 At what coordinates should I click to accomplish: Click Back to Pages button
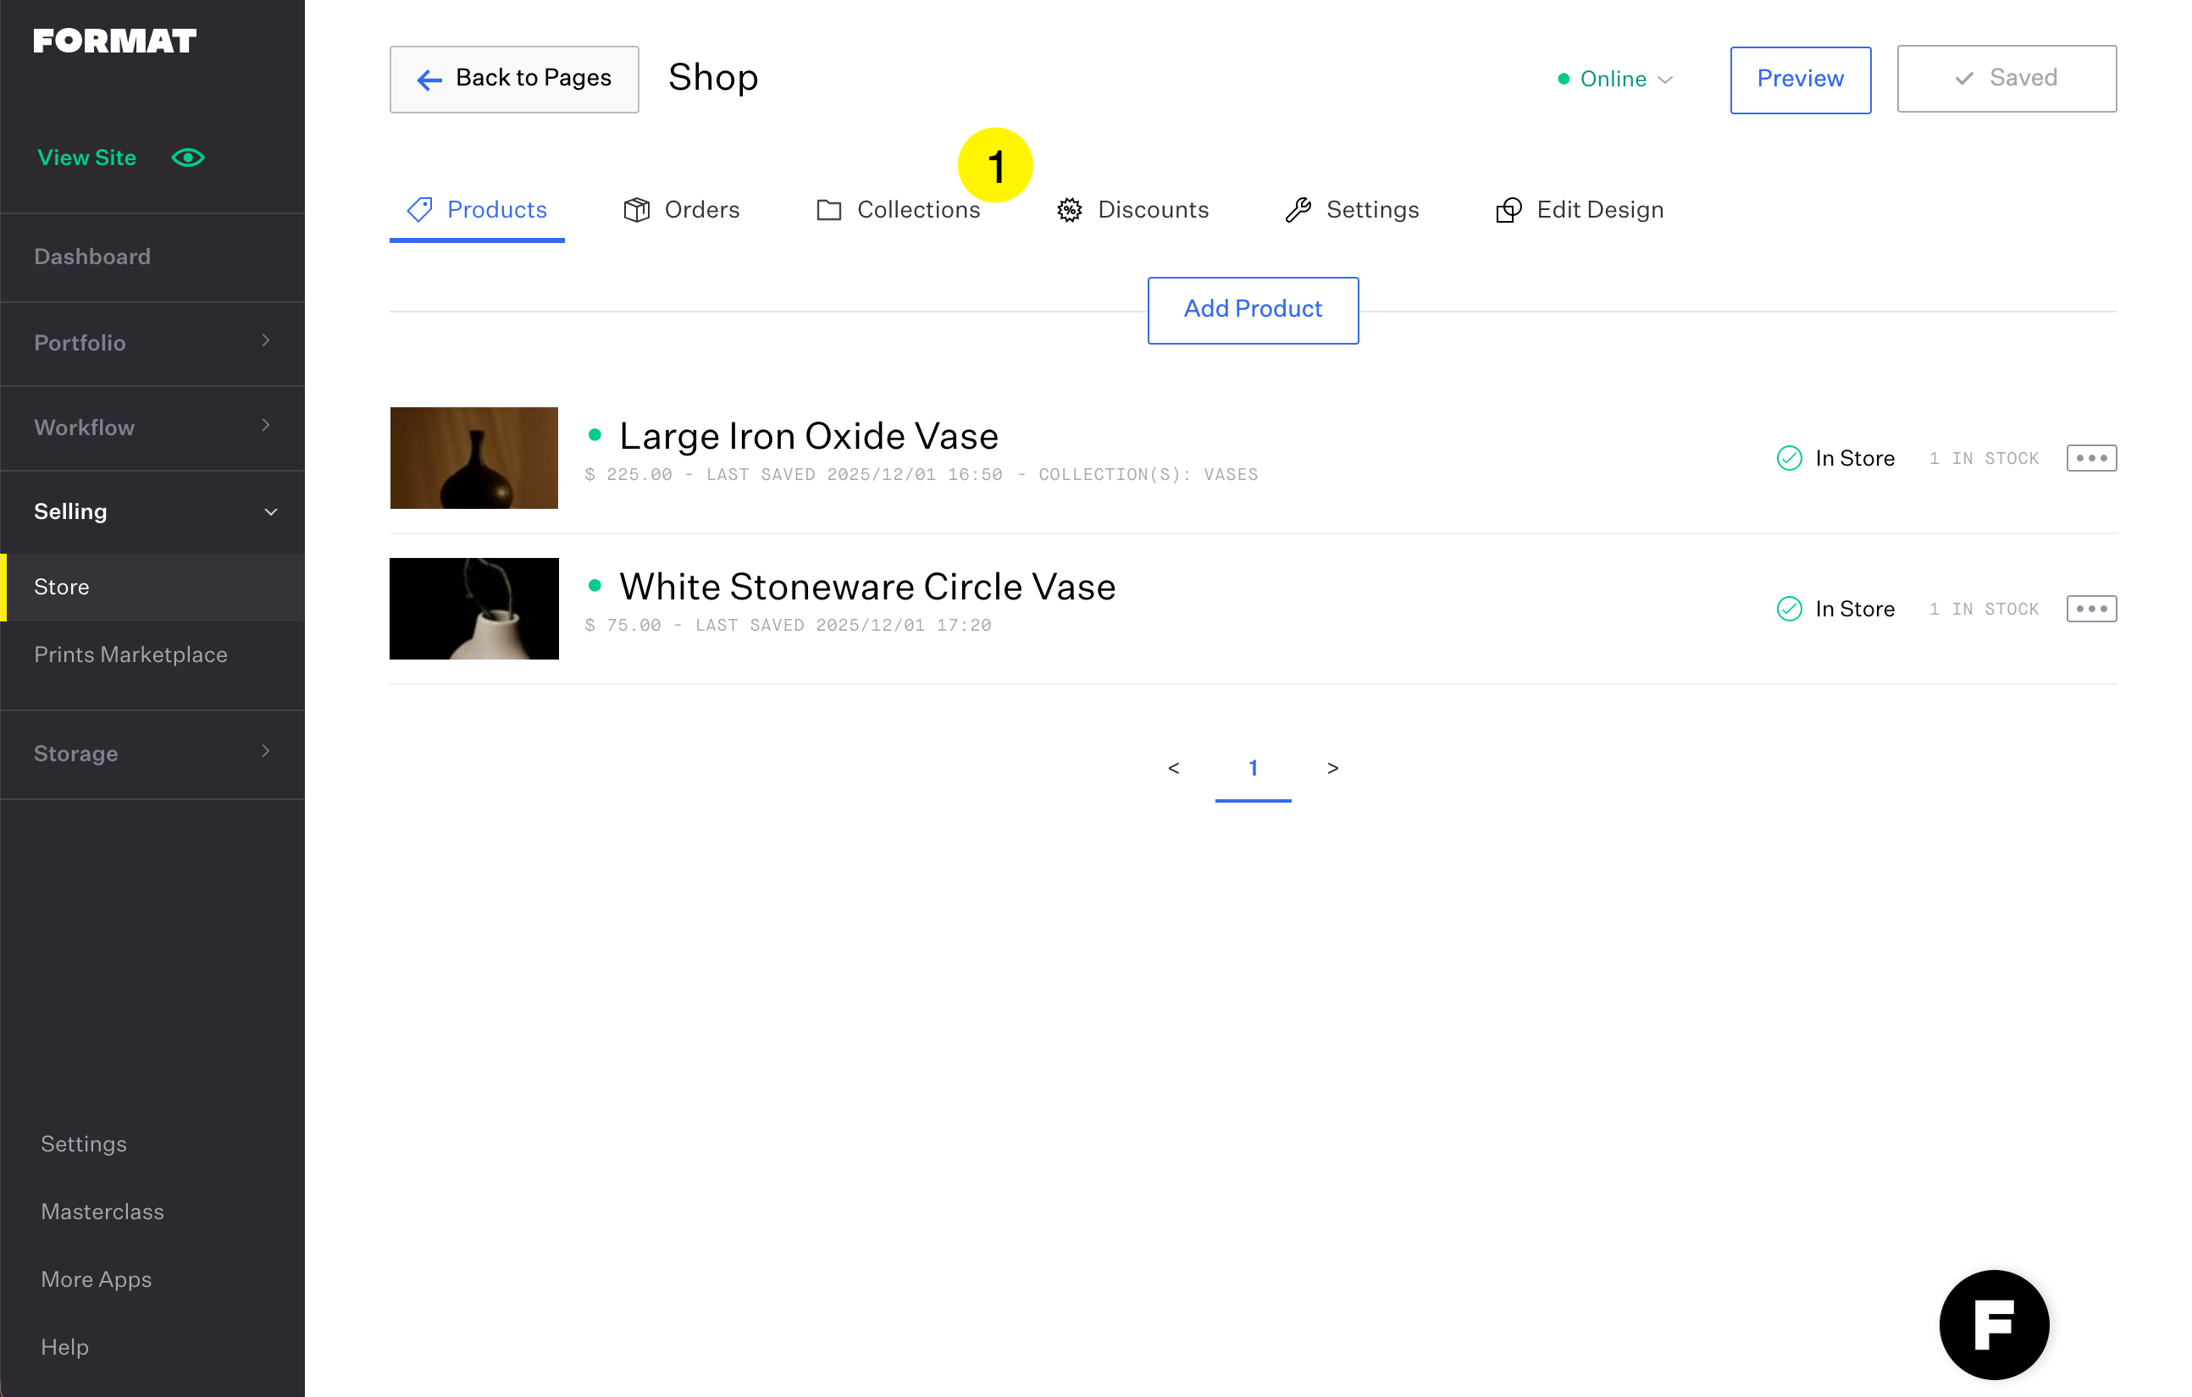coord(514,80)
